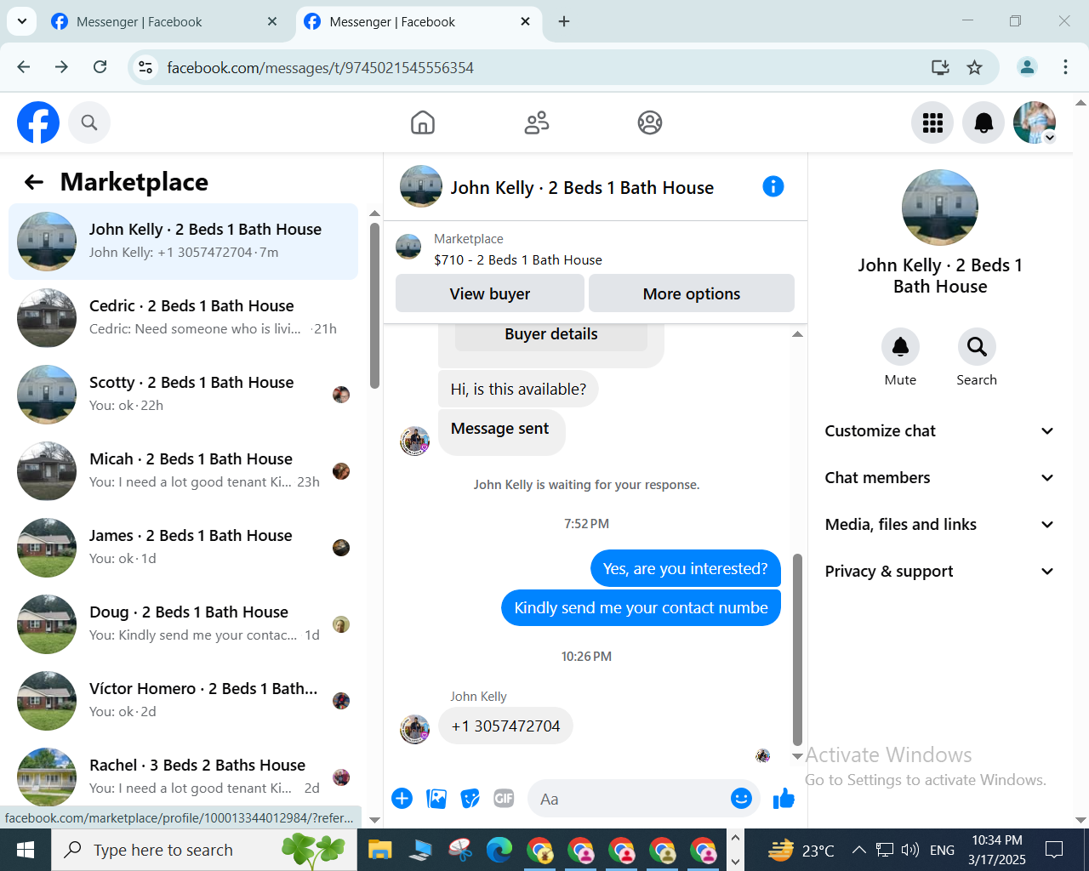The height and width of the screenshot is (871, 1089).
Task: Expand the Chat members section
Action: pyautogui.click(x=940, y=478)
